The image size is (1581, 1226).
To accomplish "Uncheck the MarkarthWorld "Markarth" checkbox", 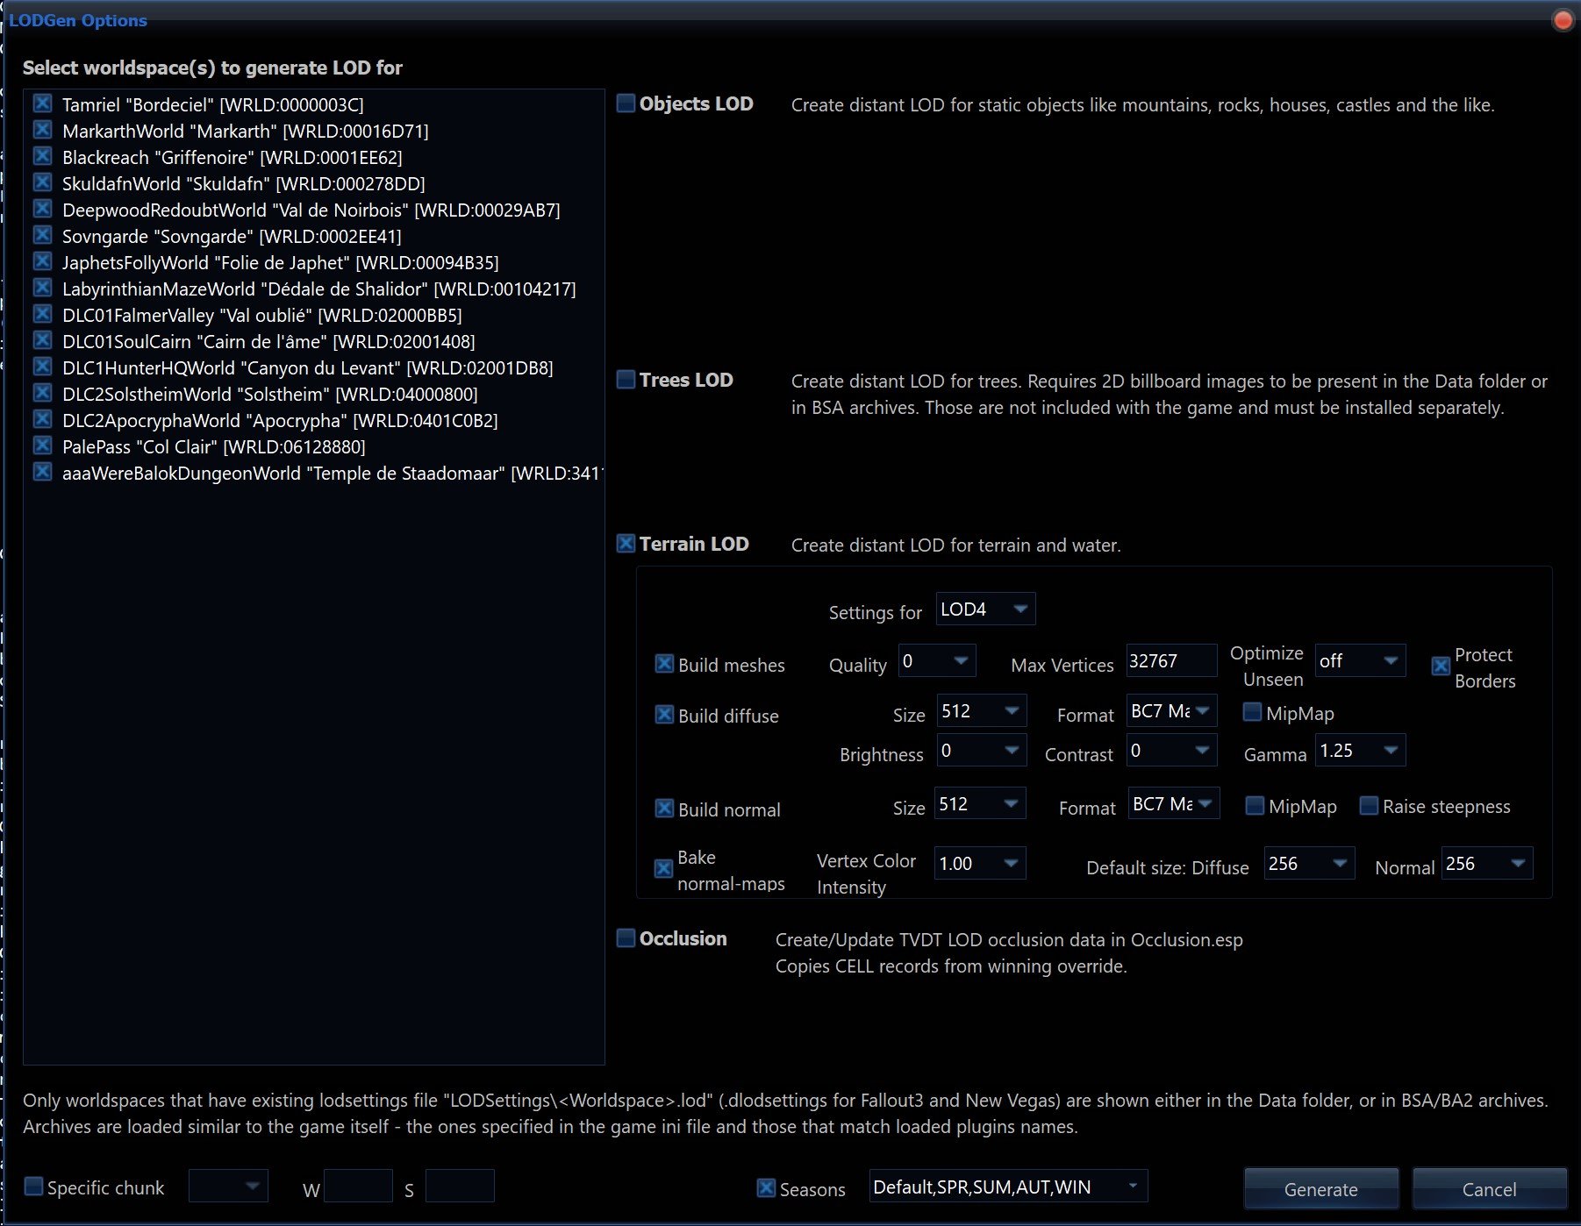I will point(42,130).
